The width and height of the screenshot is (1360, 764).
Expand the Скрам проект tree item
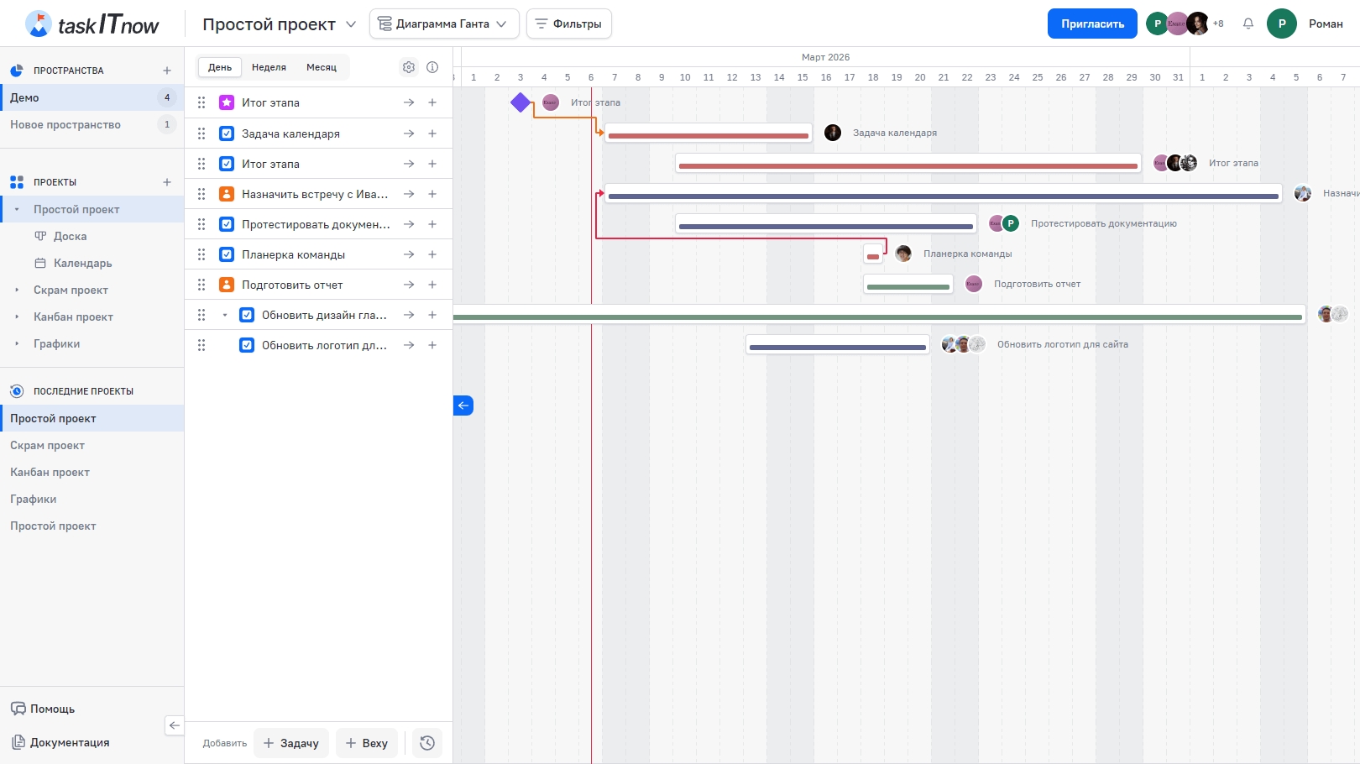point(17,290)
